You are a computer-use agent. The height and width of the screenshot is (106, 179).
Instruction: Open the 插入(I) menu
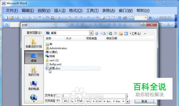(60, 11)
